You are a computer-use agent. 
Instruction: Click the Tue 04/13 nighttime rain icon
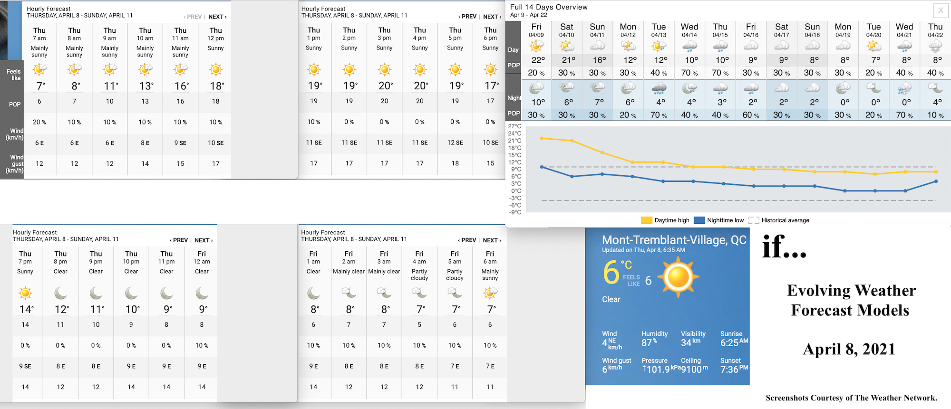click(659, 88)
